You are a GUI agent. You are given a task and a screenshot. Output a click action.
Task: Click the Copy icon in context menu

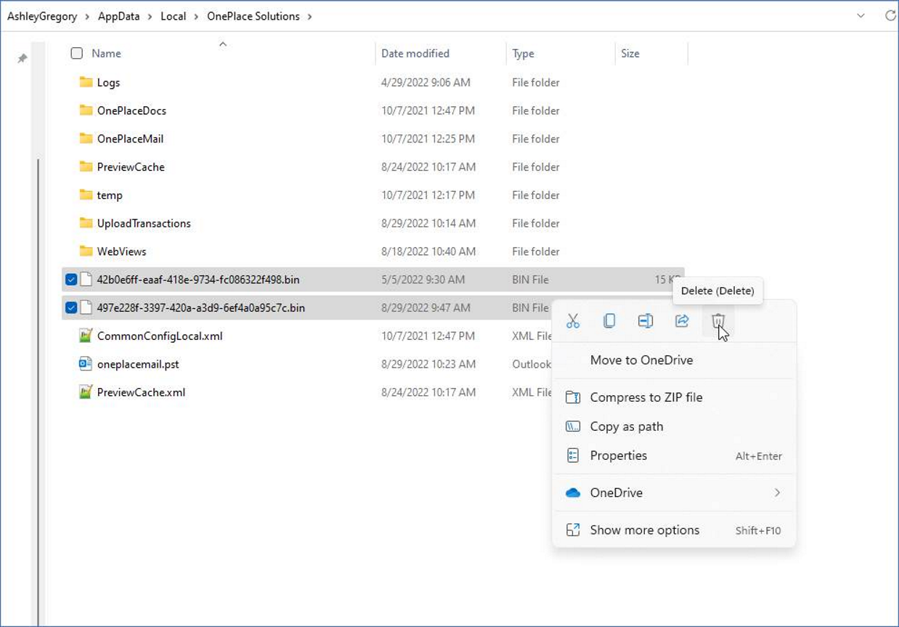(609, 321)
